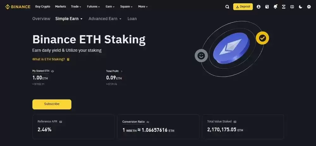316x146 pixels.
Task: Expand the Advanced Earn dropdown
Action: 105,19
